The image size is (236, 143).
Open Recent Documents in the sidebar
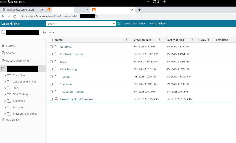click(18, 61)
